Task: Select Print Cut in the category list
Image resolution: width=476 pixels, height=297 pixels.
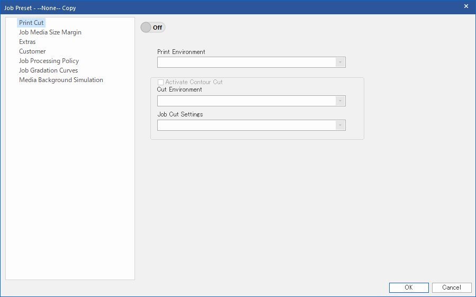Action: coord(31,23)
